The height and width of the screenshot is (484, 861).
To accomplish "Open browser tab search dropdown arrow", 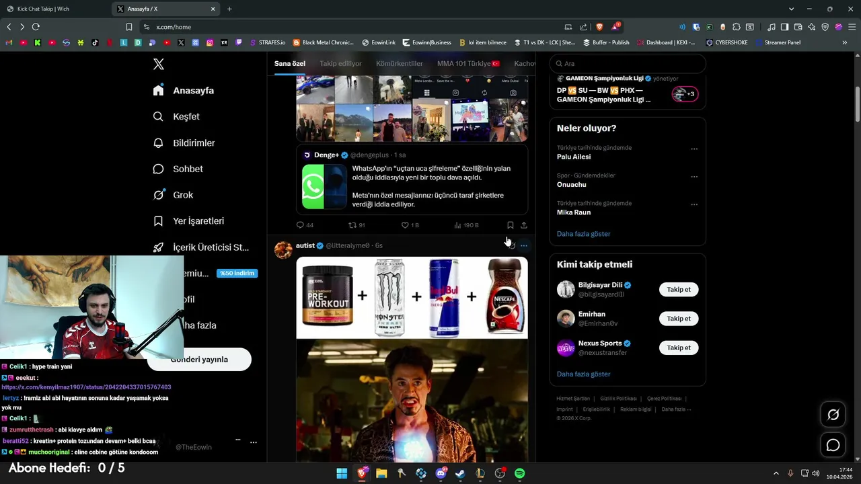I will tap(791, 9).
